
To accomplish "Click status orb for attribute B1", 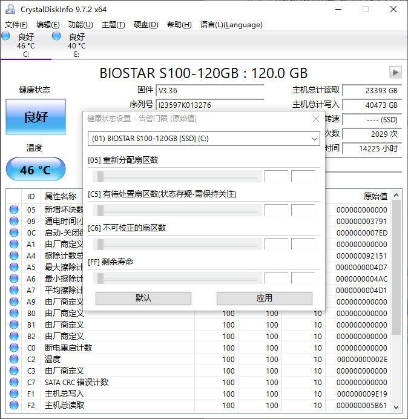I will tap(14, 325).
